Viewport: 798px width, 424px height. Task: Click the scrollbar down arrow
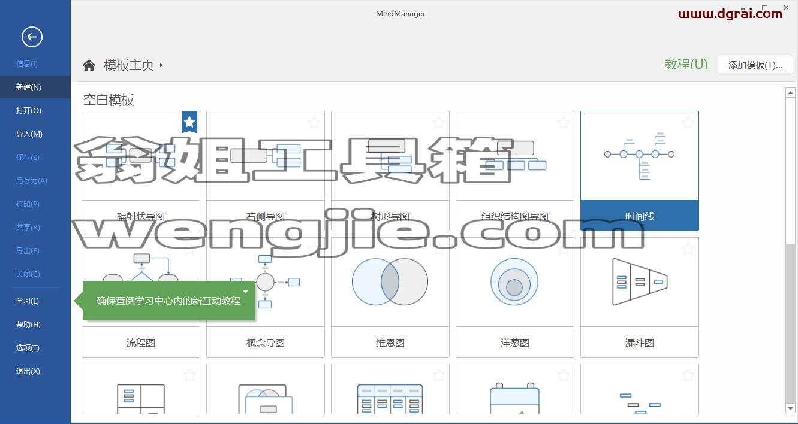click(x=791, y=408)
